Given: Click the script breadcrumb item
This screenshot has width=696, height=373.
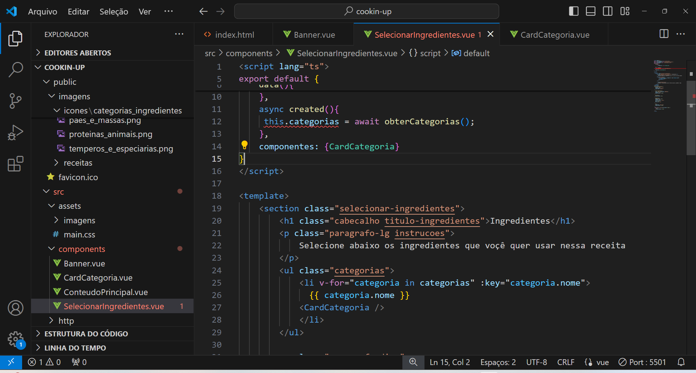Looking at the screenshot, I should [425, 53].
